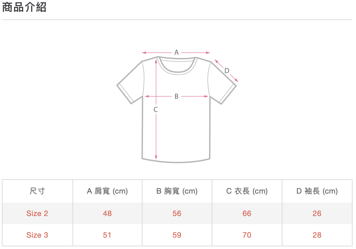This screenshot has height=249, width=356.
Task: Click the D 袖長 (cm) column header
Action: pyautogui.click(x=317, y=191)
